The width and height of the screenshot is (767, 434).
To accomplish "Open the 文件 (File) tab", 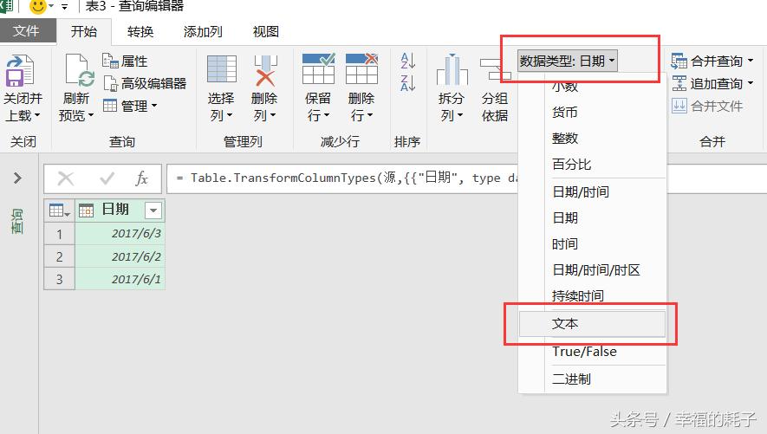I will tap(26, 31).
